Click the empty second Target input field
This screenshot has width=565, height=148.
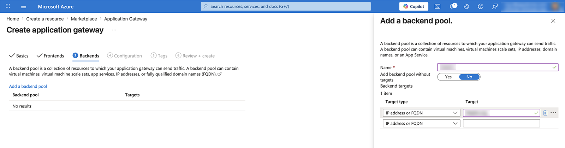501,123
